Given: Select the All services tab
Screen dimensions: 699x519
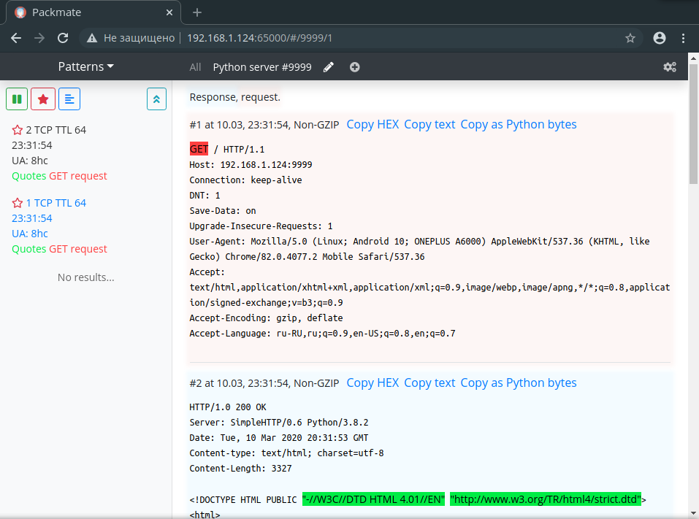Looking at the screenshot, I should (195, 67).
